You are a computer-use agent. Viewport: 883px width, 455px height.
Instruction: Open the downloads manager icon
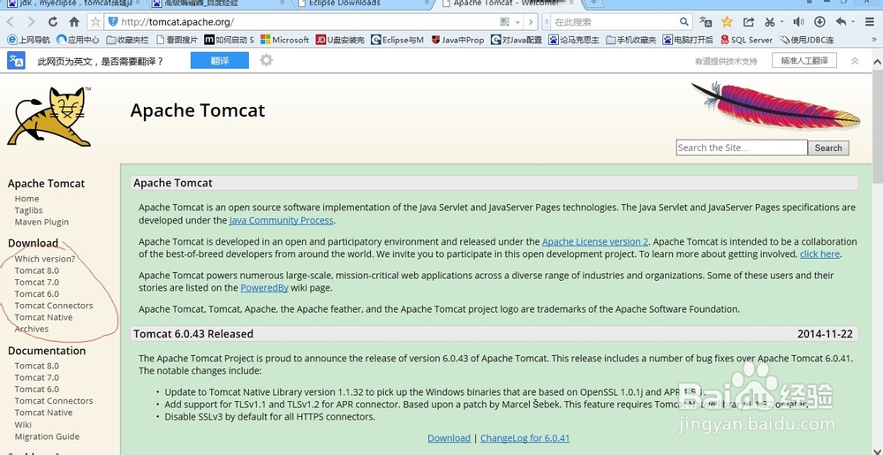820,22
